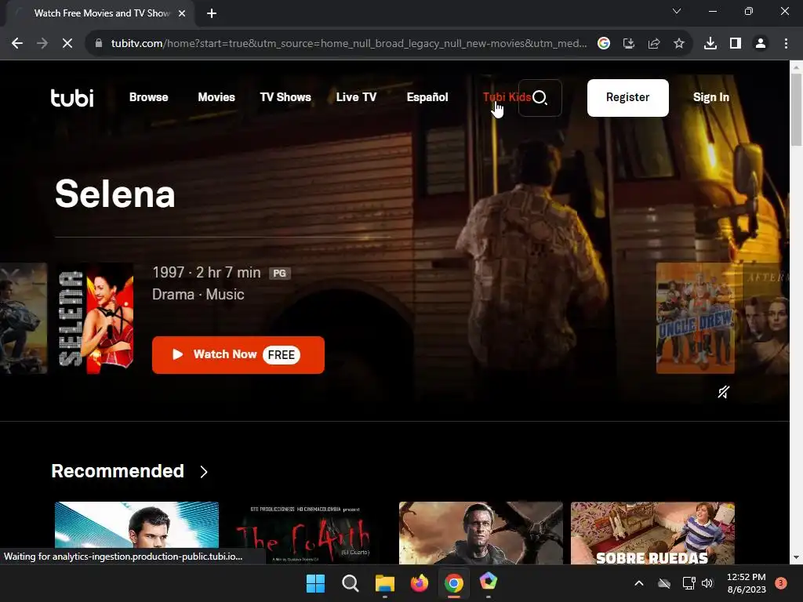The image size is (803, 602).
Task: Click the site lock icon in address bar
Action: point(99,44)
